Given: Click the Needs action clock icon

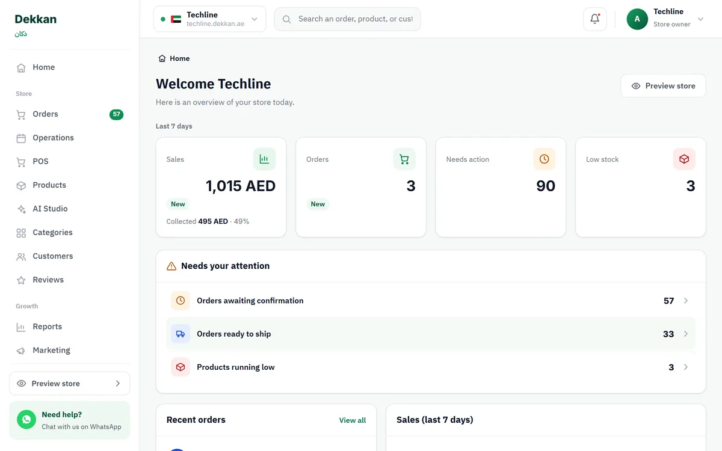Looking at the screenshot, I should click(544, 159).
